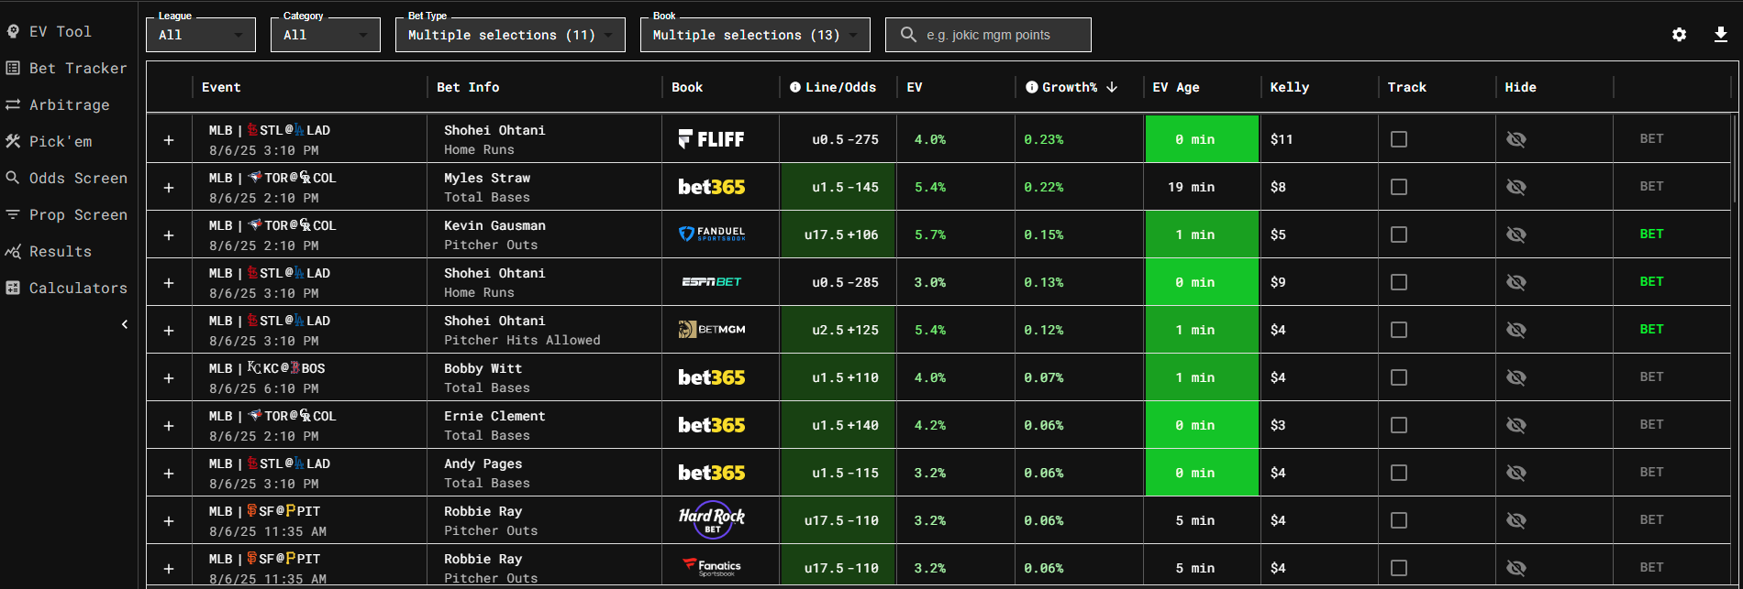The height and width of the screenshot is (589, 1743).
Task: Click the Line/Odds info icon
Action: tap(795, 87)
